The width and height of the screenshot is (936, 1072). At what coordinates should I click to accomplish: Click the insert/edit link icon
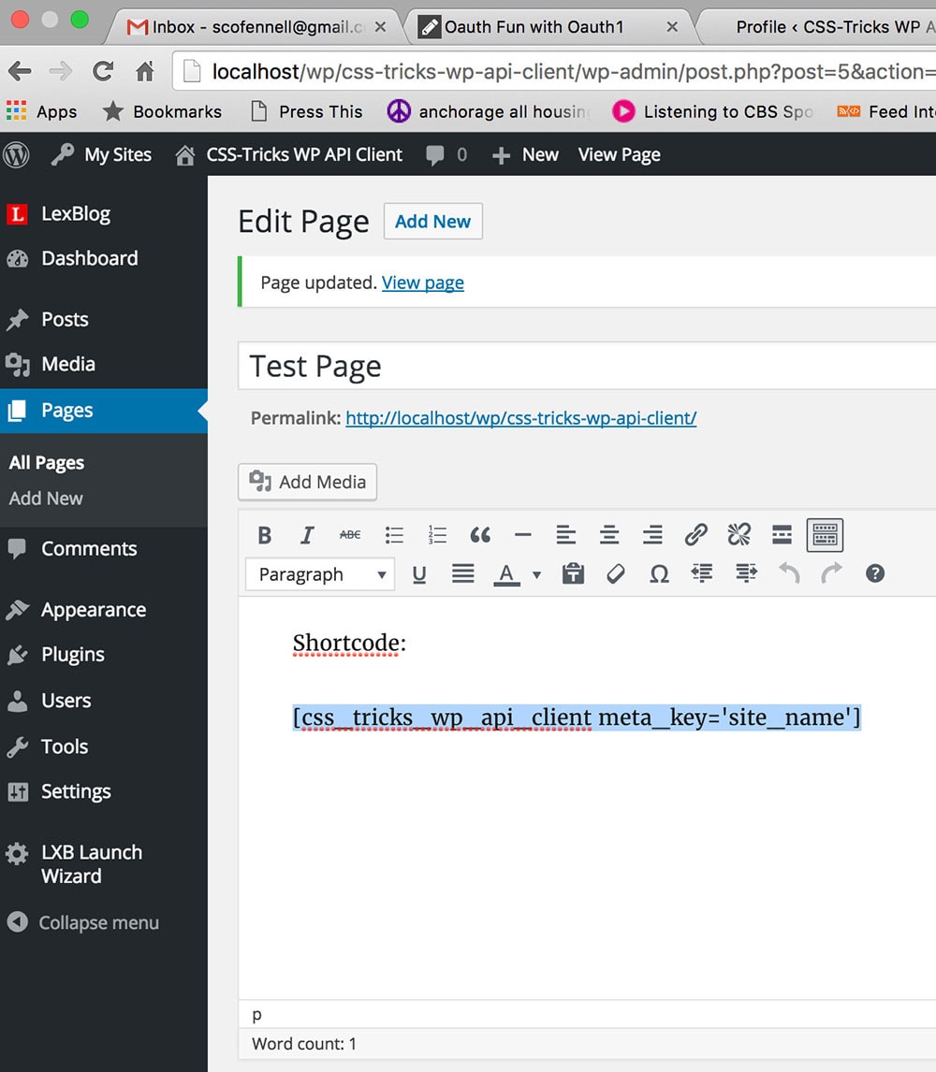click(695, 535)
